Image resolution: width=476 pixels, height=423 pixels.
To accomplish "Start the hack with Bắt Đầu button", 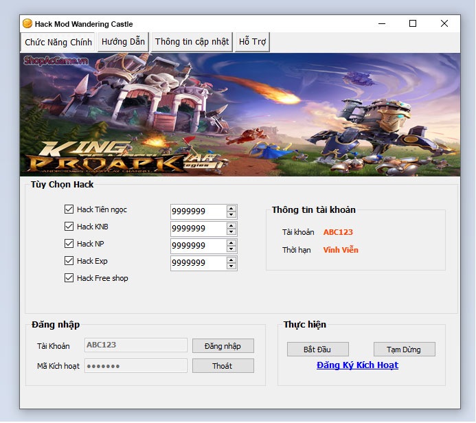I will pyautogui.click(x=317, y=350).
